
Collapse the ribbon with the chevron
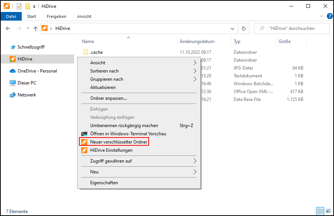tap(321, 16)
